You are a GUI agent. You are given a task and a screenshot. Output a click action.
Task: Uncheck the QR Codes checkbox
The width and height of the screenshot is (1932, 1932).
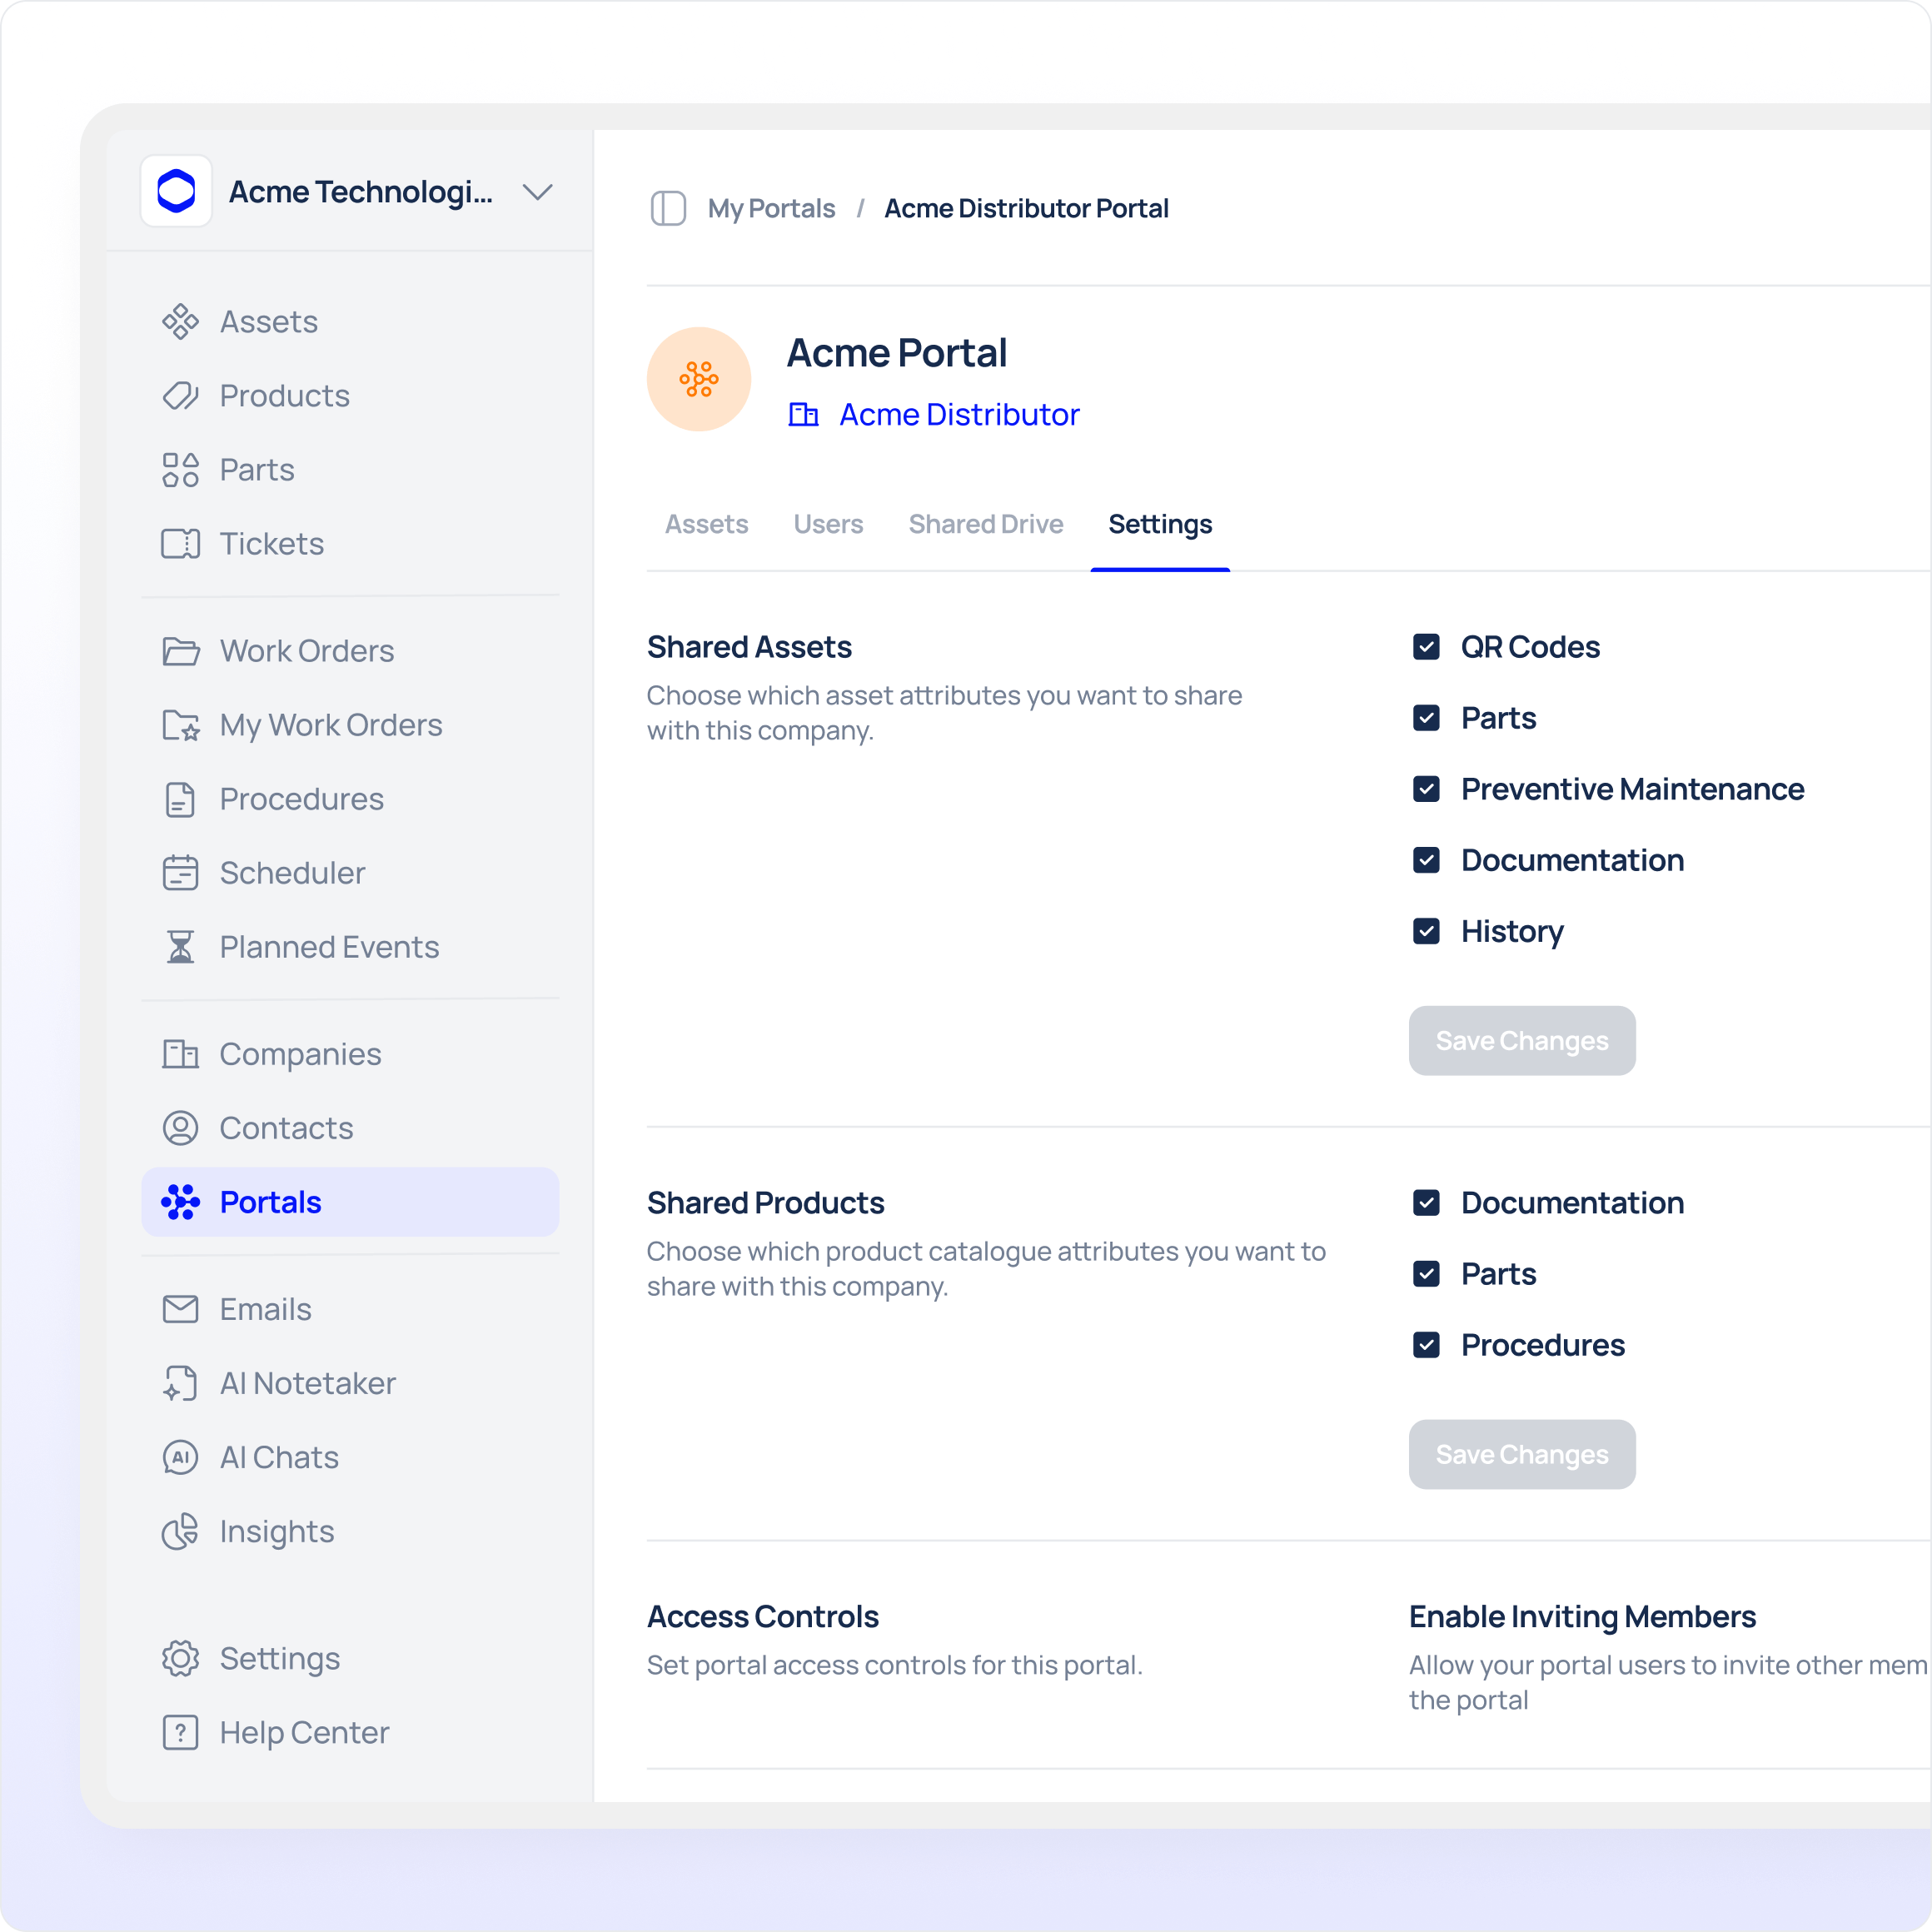(1426, 647)
